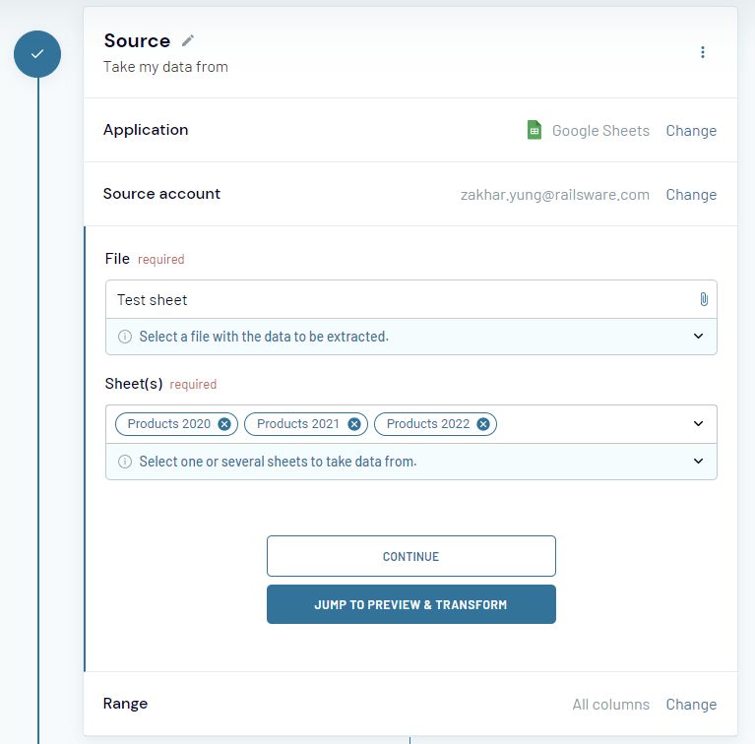
Task: Click Jump to Preview & Transform button
Action: coord(411,604)
